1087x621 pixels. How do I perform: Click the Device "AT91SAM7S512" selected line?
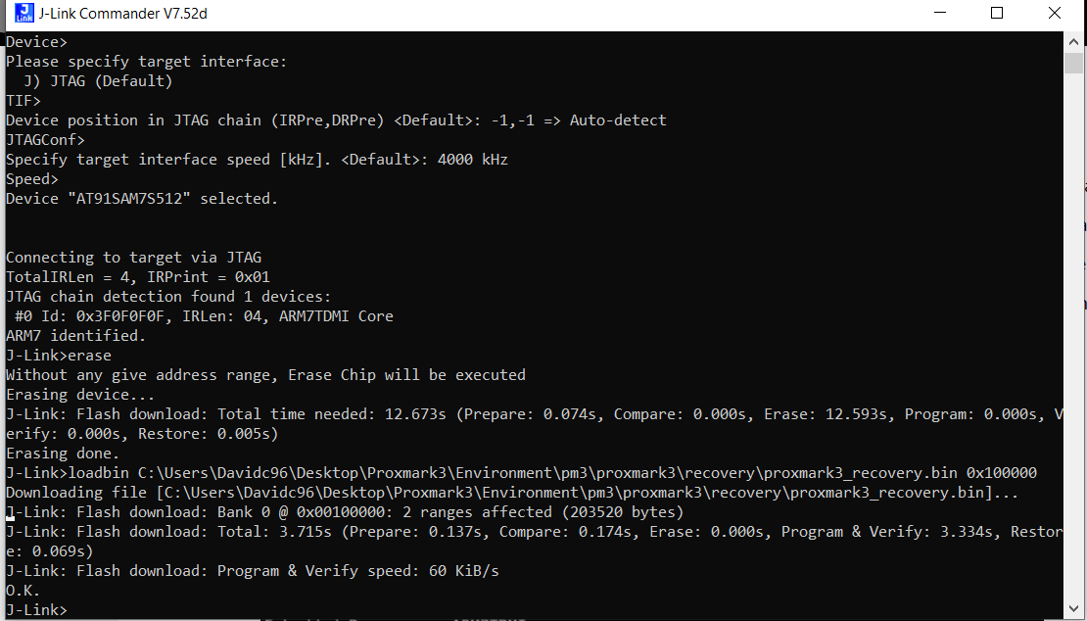coord(141,199)
